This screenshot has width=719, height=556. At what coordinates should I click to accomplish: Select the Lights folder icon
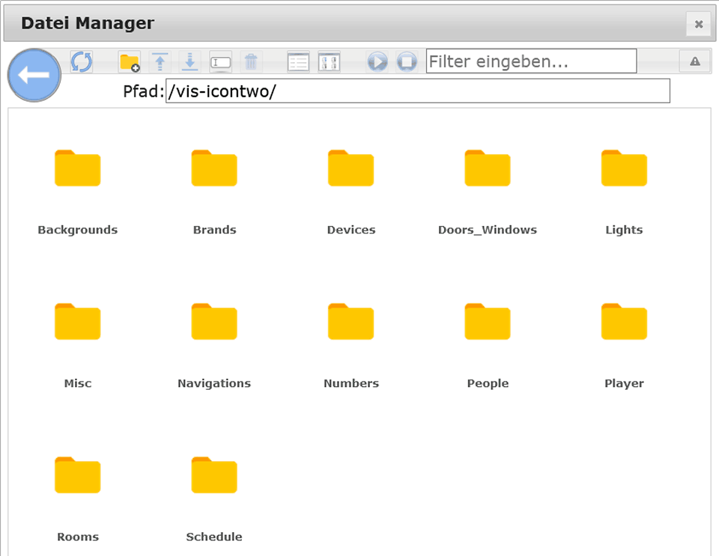point(624,168)
